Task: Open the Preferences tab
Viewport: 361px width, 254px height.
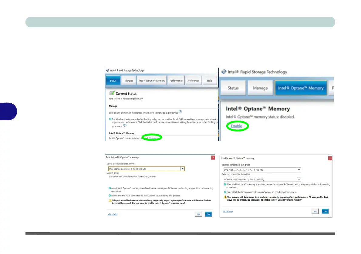Action: tap(194, 81)
